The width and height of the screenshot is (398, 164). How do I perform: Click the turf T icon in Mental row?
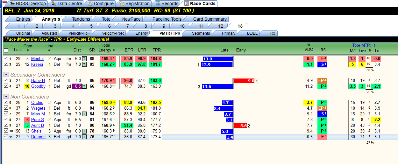click(x=84, y=59)
